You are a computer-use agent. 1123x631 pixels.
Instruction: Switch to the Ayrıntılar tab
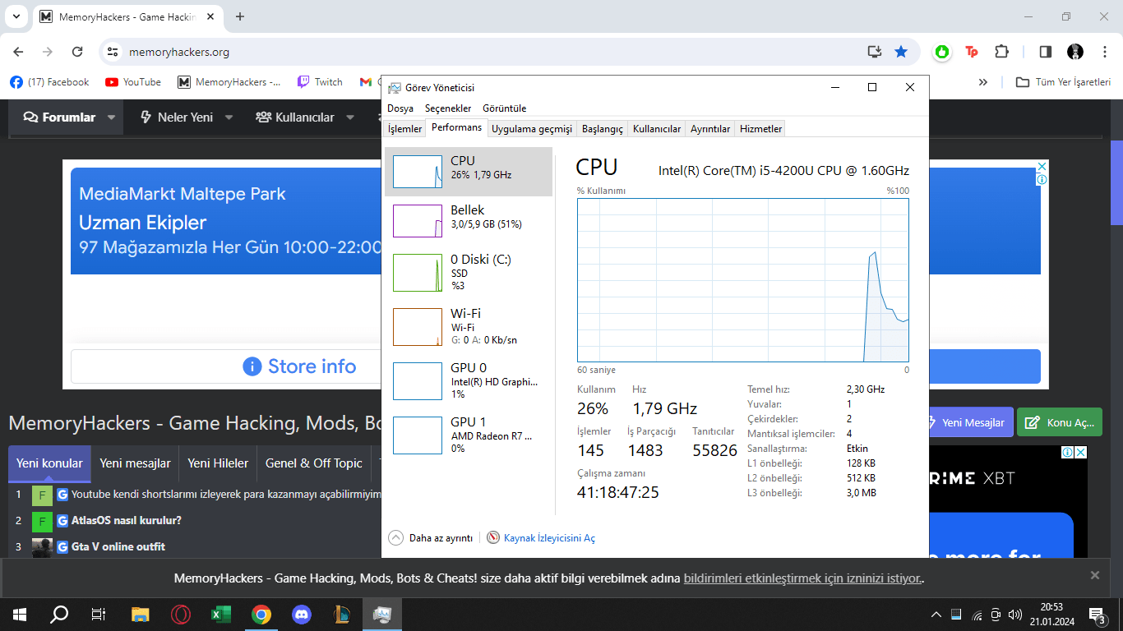[x=710, y=129]
